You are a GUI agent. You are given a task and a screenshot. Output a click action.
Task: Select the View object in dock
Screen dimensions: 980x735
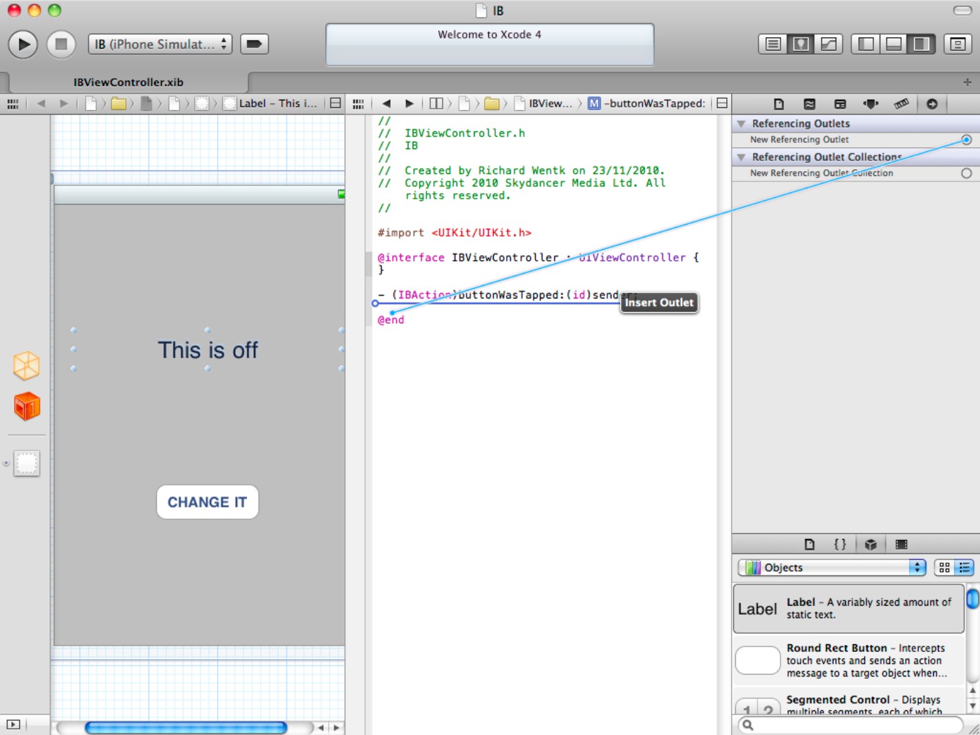[27, 463]
